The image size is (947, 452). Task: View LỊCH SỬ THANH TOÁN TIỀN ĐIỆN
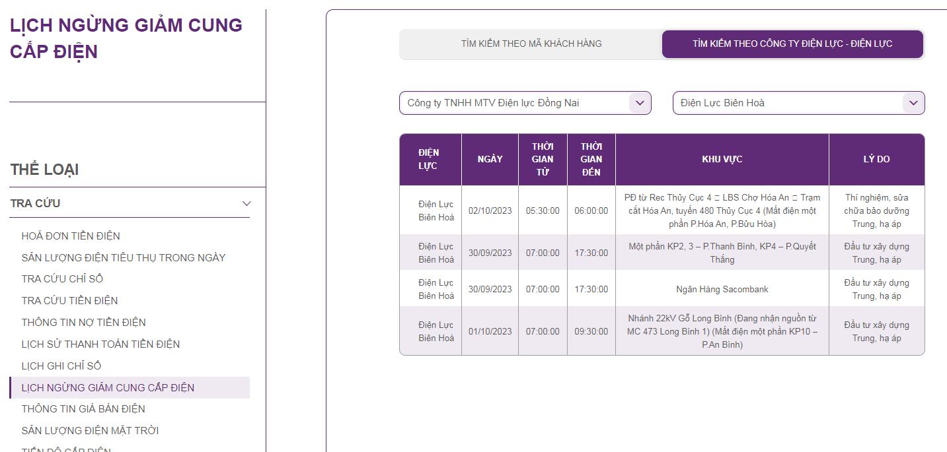(100, 344)
